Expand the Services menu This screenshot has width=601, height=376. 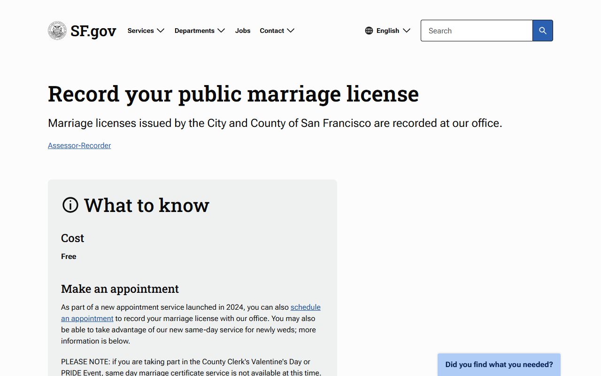[x=146, y=31]
